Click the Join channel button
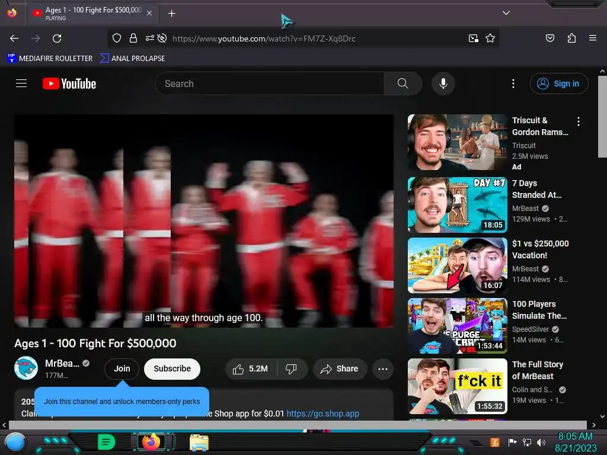This screenshot has width=607, height=455. (122, 369)
